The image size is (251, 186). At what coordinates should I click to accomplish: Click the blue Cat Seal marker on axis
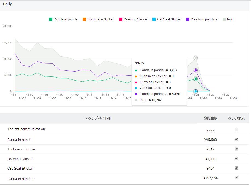pyautogui.click(x=196, y=91)
